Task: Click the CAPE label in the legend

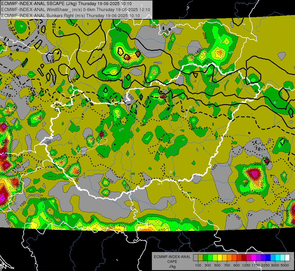Action: 172,262
